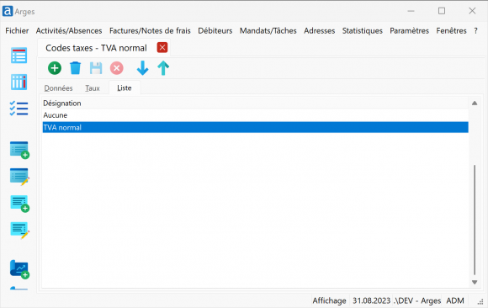Click the list scrollbar up arrow

(x=475, y=103)
